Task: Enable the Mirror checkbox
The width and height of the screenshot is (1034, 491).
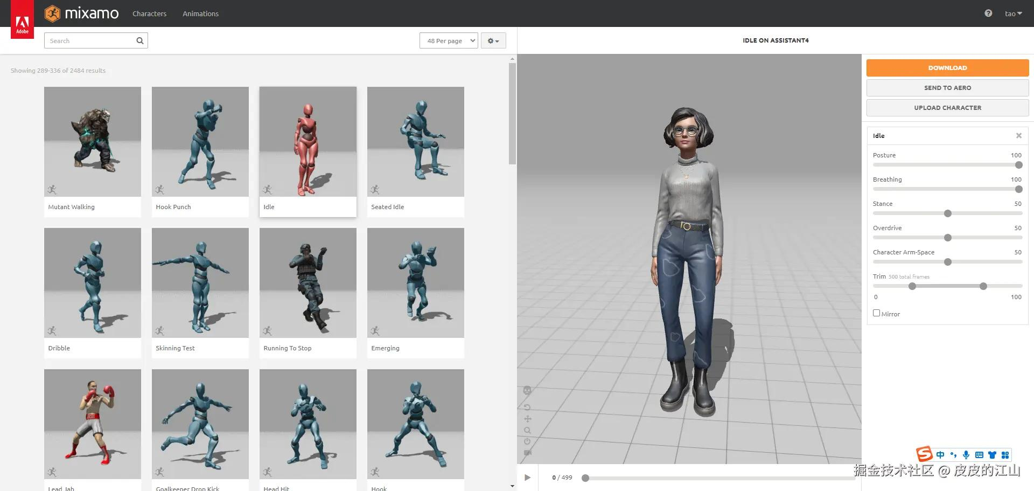Action: click(x=876, y=313)
